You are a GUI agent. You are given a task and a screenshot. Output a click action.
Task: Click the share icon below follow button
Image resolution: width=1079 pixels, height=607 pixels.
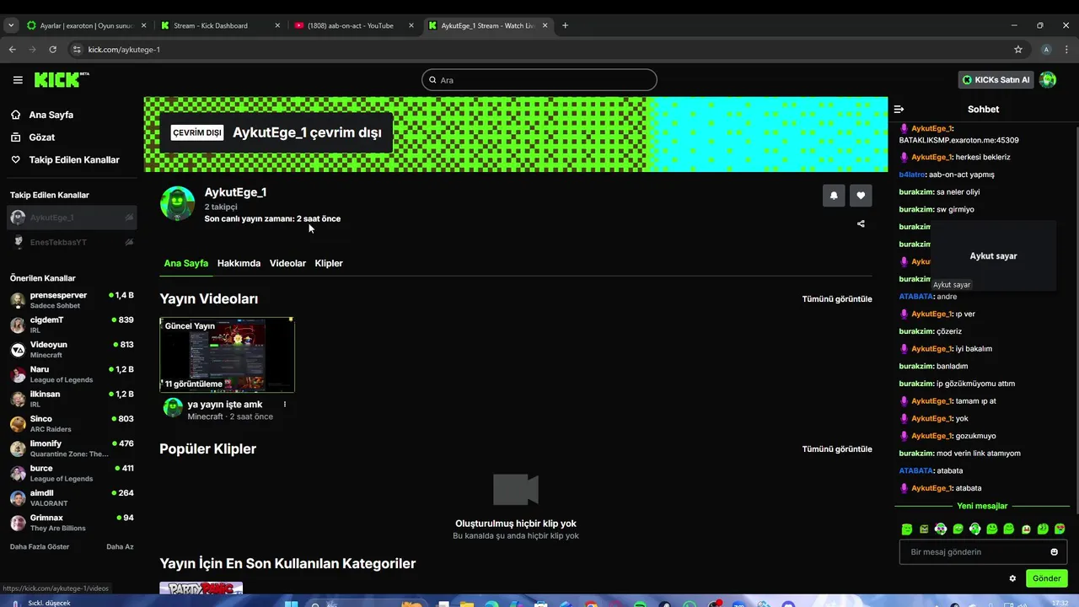coord(861,224)
